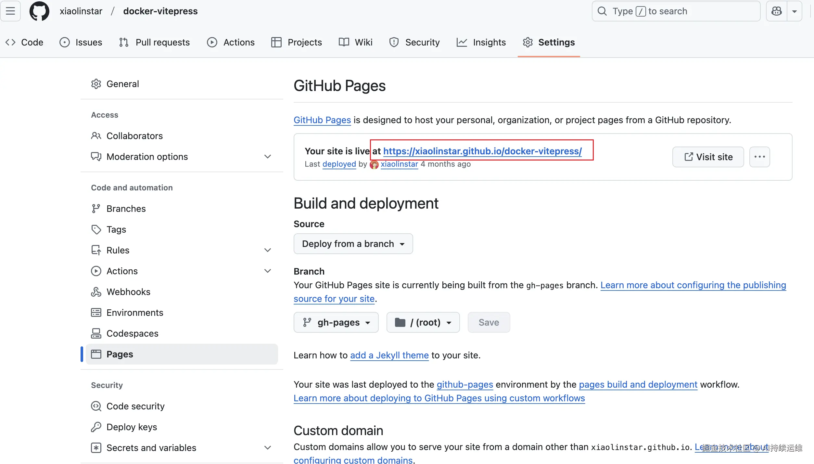Open Deploy from a branch dropdown
814x464 pixels.
click(353, 244)
